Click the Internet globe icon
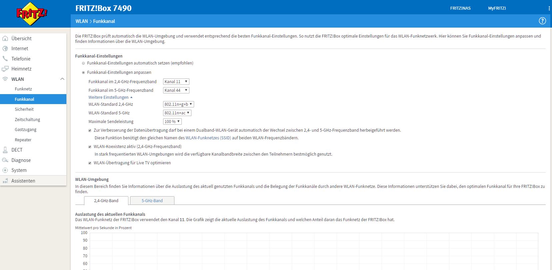Viewport: 552px width, 270px height. pyautogui.click(x=5, y=49)
